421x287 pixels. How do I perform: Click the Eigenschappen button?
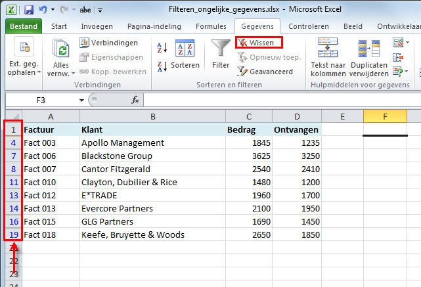111,57
